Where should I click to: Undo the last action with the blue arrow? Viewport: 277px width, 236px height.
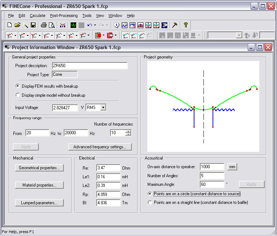[90, 25]
